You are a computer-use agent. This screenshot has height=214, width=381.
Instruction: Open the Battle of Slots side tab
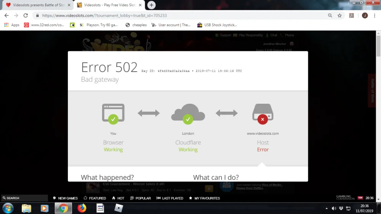pos(372,90)
